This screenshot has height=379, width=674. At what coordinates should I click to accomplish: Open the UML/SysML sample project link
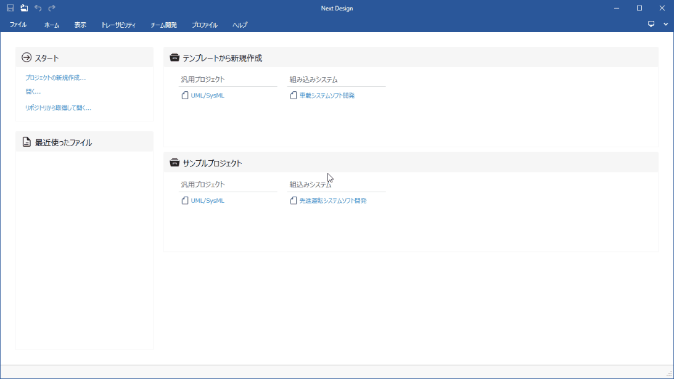[208, 201]
